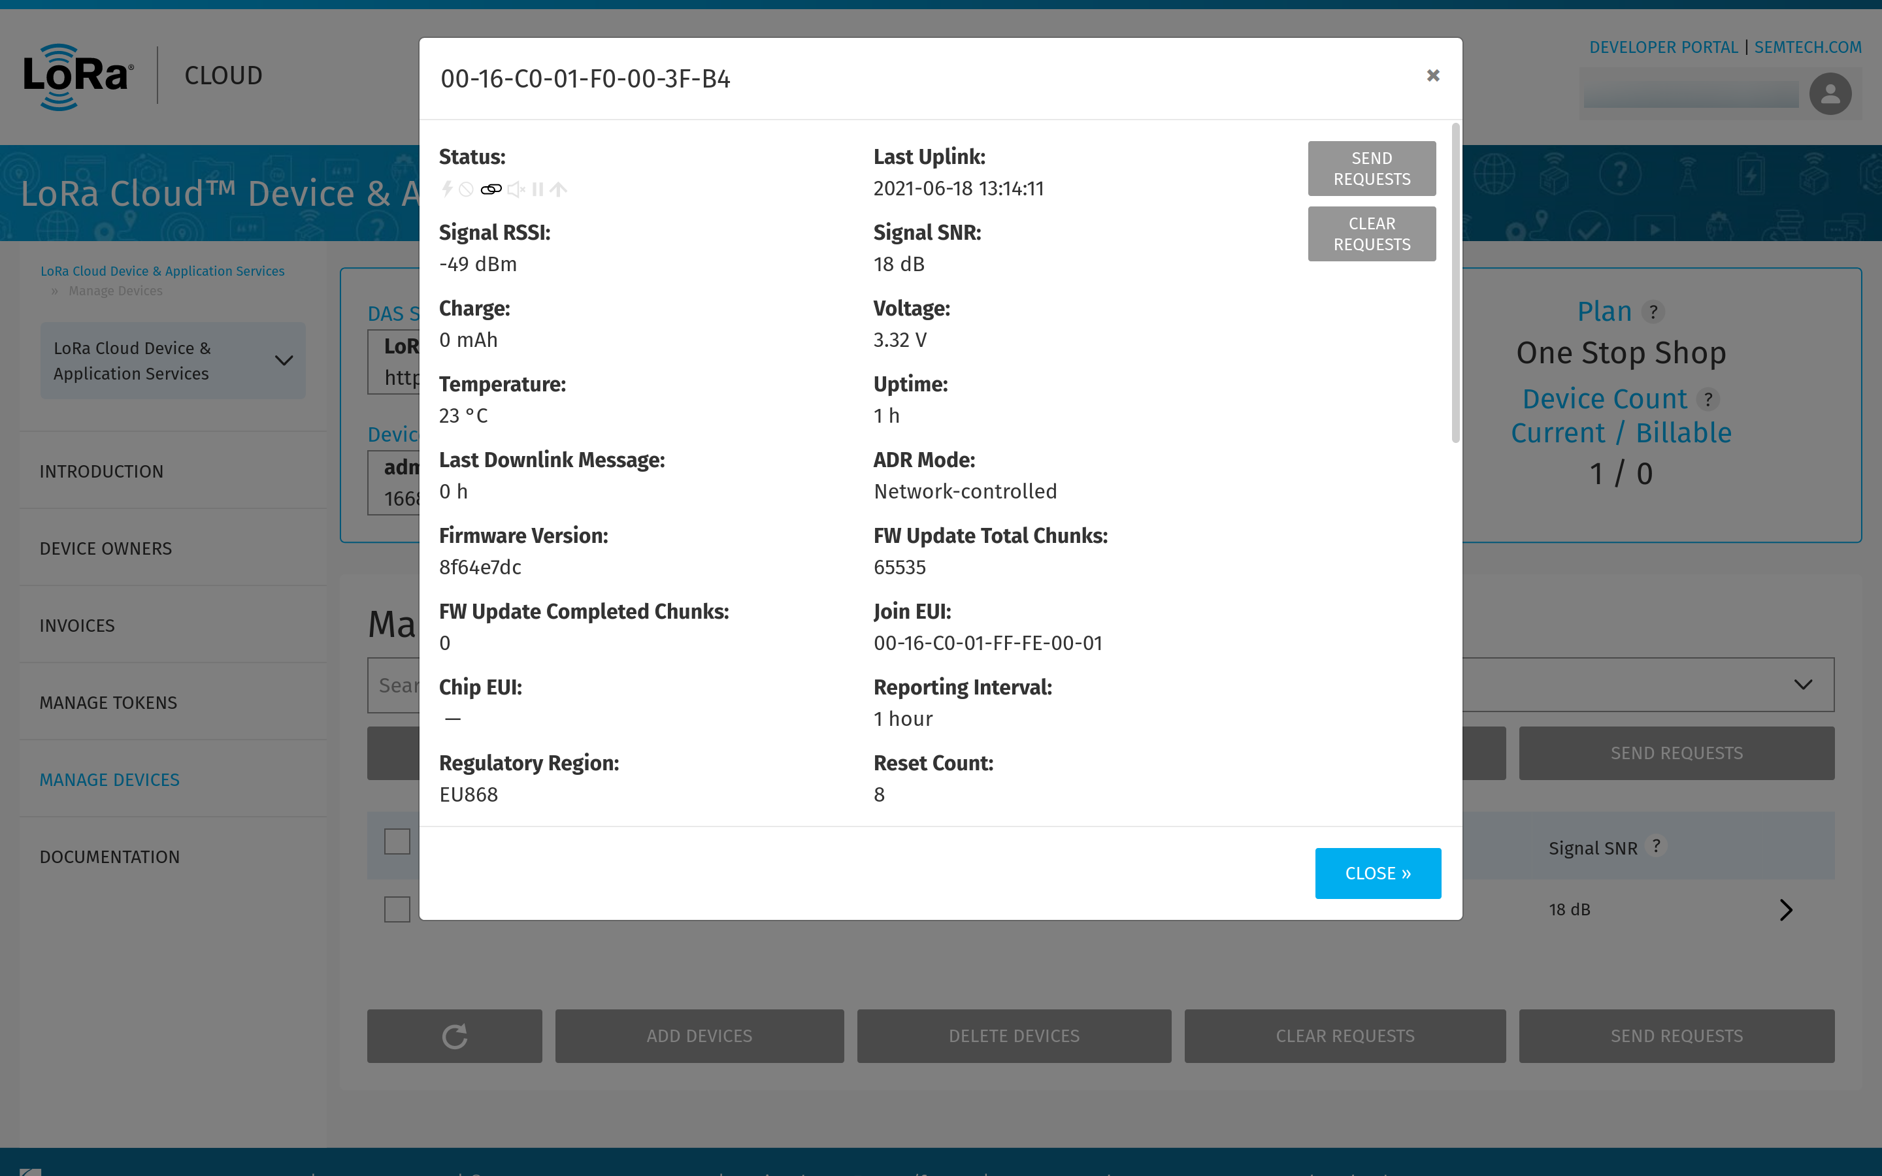The width and height of the screenshot is (1882, 1176).
Task: Tick the device row checkbox
Action: pos(397,909)
